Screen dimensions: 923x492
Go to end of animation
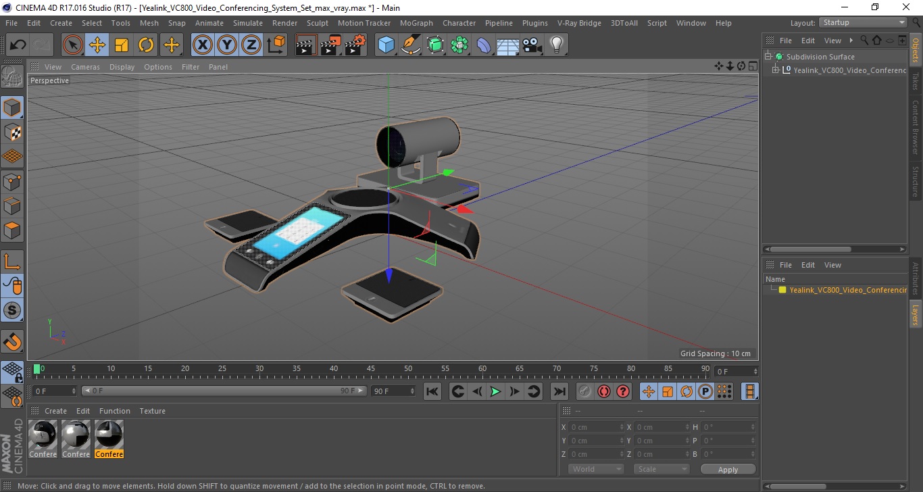pyautogui.click(x=559, y=391)
